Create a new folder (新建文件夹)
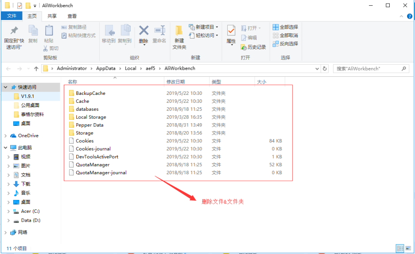The image size is (415, 254). pyautogui.click(x=179, y=37)
